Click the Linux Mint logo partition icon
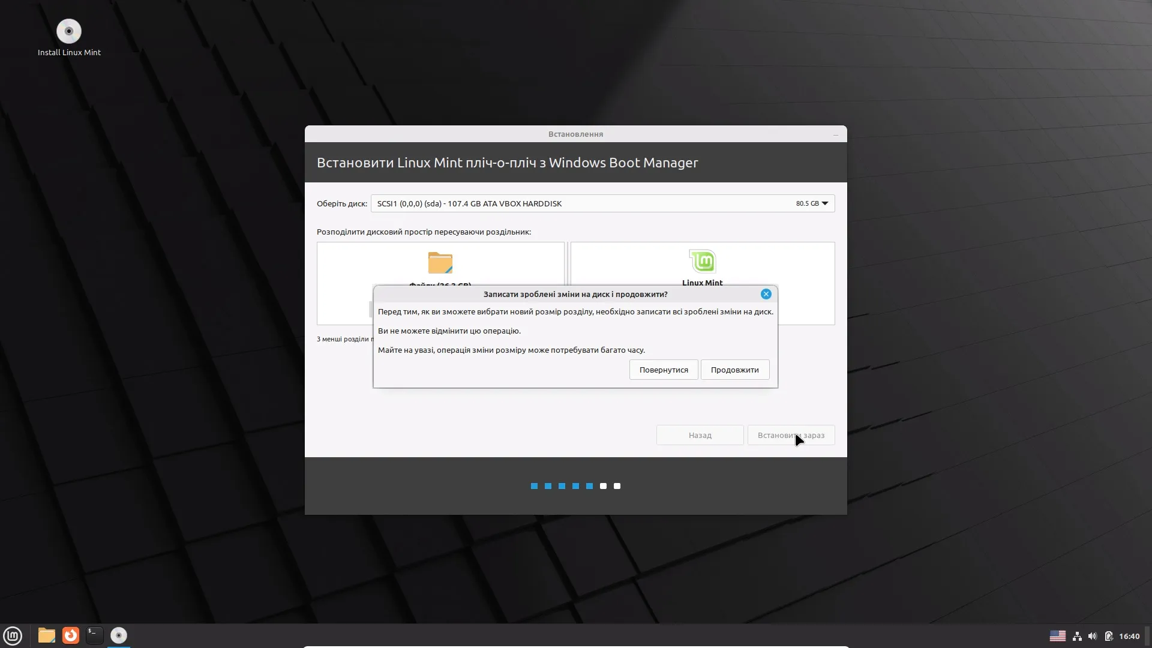 coord(702,262)
